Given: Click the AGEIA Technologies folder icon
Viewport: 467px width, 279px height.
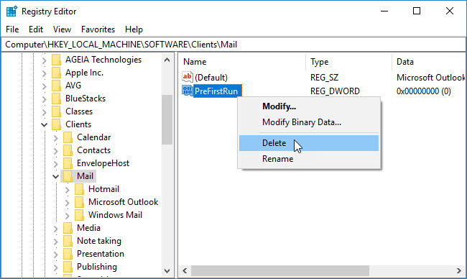Looking at the screenshot, I should 56,60.
